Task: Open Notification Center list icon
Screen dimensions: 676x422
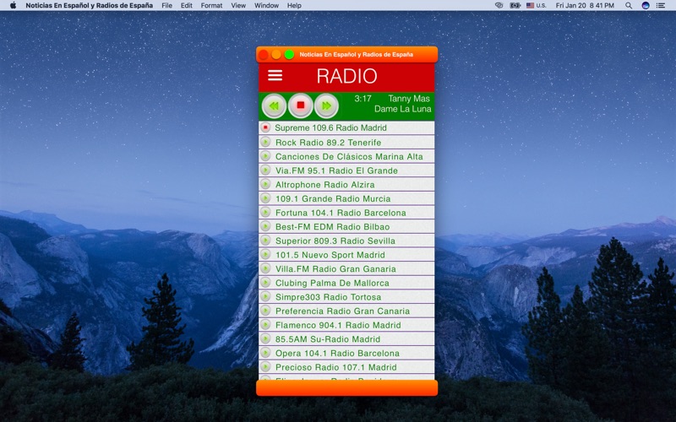Action: (x=661, y=6)
